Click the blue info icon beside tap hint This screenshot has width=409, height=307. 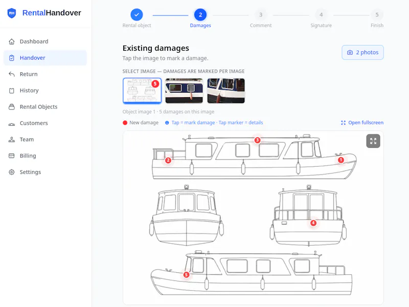(167, 123)
